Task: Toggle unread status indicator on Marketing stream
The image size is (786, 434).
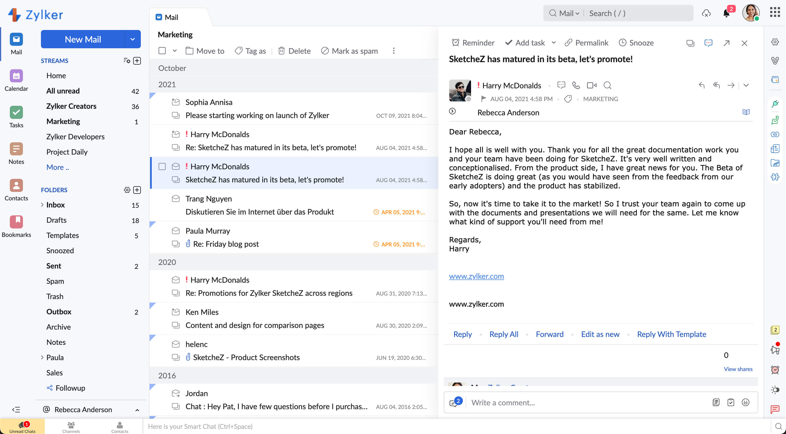Action: point(136,121)
